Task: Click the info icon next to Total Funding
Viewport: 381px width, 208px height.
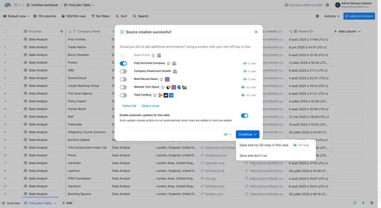Action: tap(155, 95)
